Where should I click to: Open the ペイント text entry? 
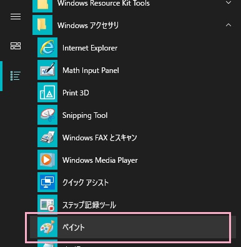tap(74, 227)
